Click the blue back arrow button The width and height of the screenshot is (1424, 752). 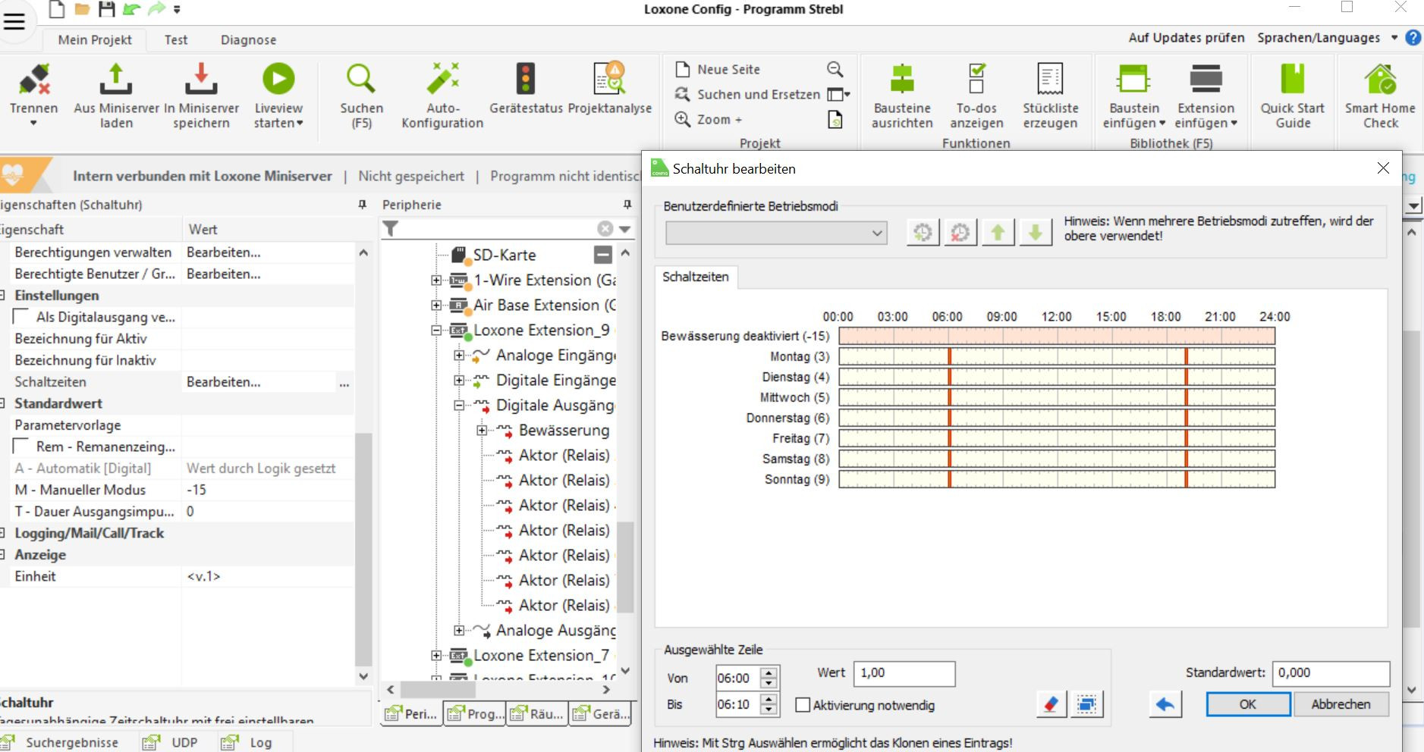(x=1165, y=704)
